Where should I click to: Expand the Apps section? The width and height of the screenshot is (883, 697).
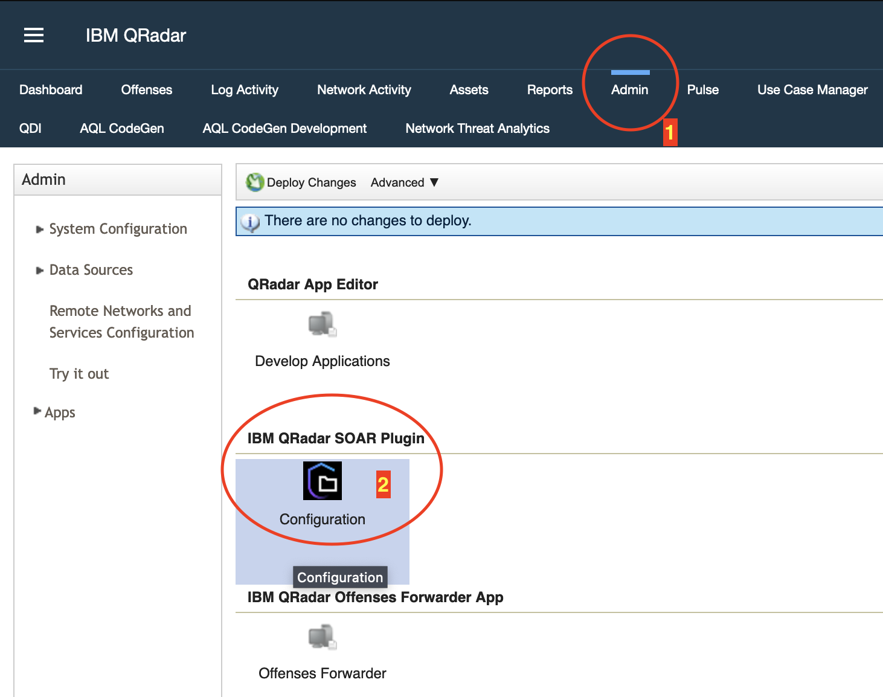(x=60, y=413)
